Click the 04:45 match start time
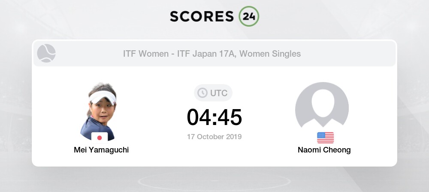 (214, 117)
